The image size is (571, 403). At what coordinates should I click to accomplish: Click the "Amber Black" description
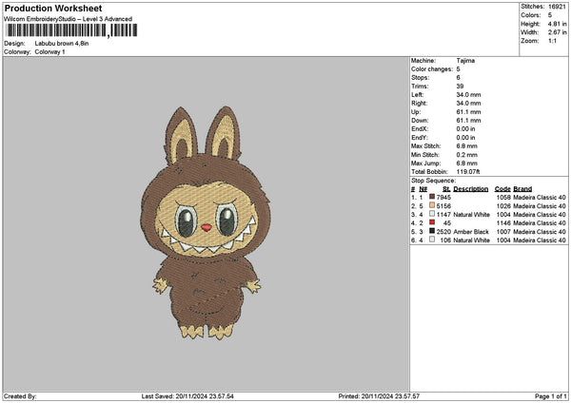[x=470, y=232]
